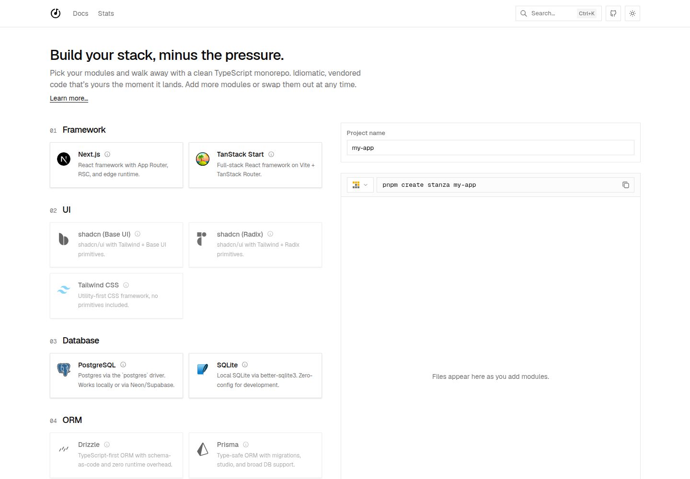Show info for shadcn (Radix)

pos(270,234)
